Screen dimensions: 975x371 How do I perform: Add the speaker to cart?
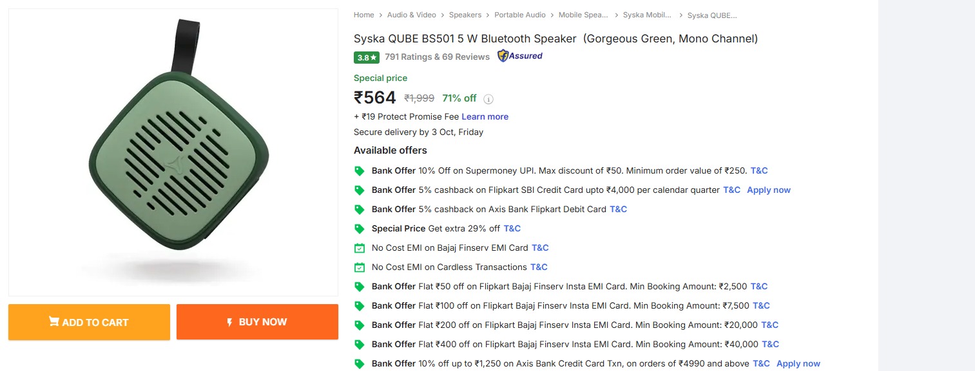pyautogui.click(x=89, y=322)
